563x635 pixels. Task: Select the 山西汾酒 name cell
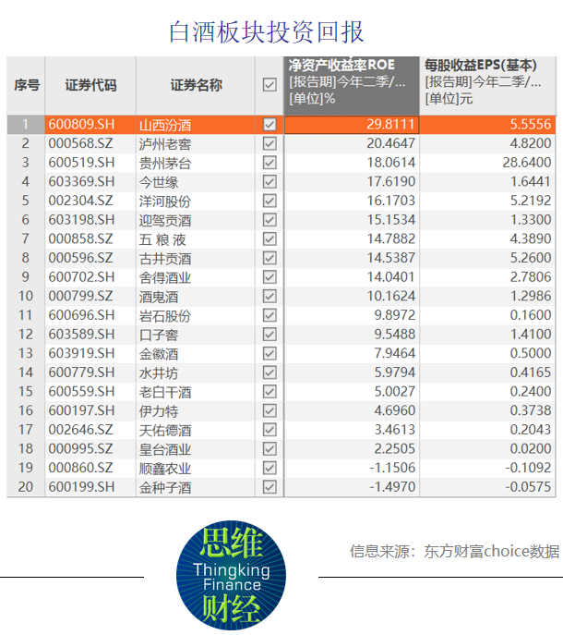196,125
